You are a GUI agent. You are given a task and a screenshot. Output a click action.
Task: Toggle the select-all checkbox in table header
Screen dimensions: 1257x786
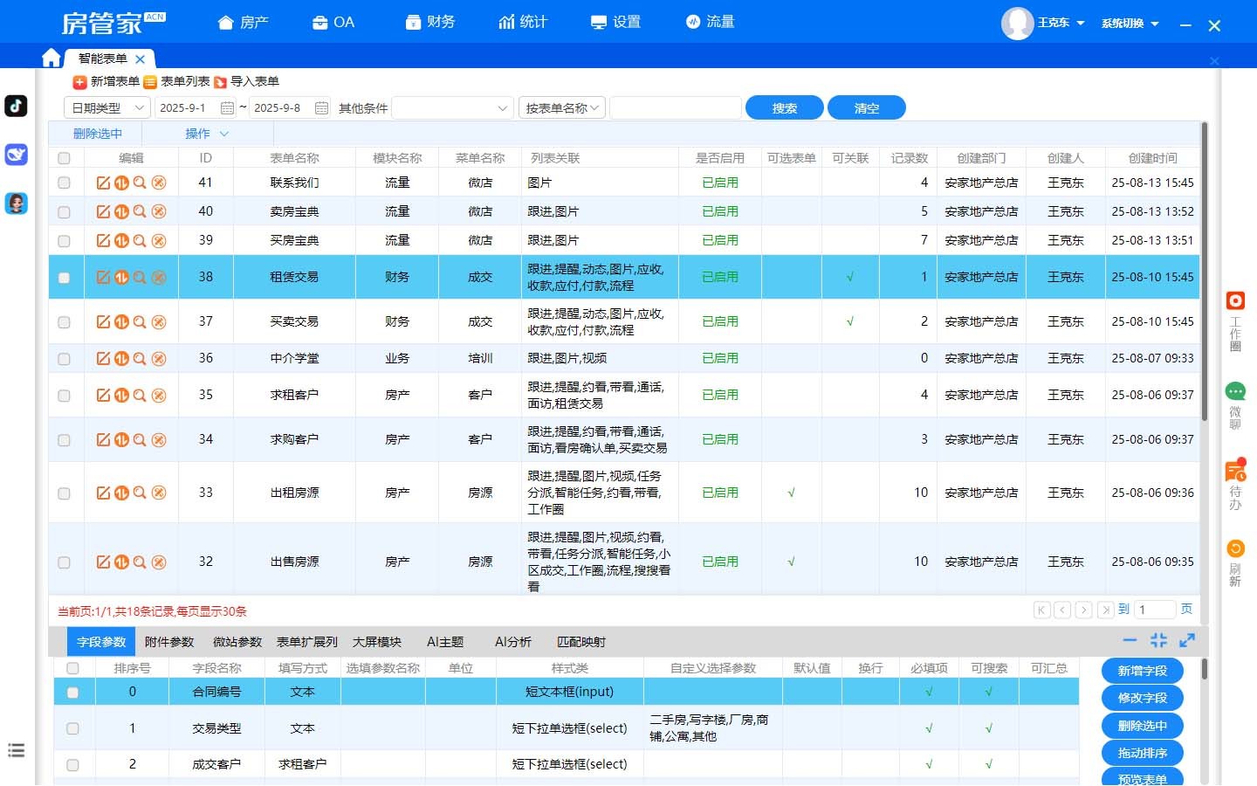pos(64,158)
